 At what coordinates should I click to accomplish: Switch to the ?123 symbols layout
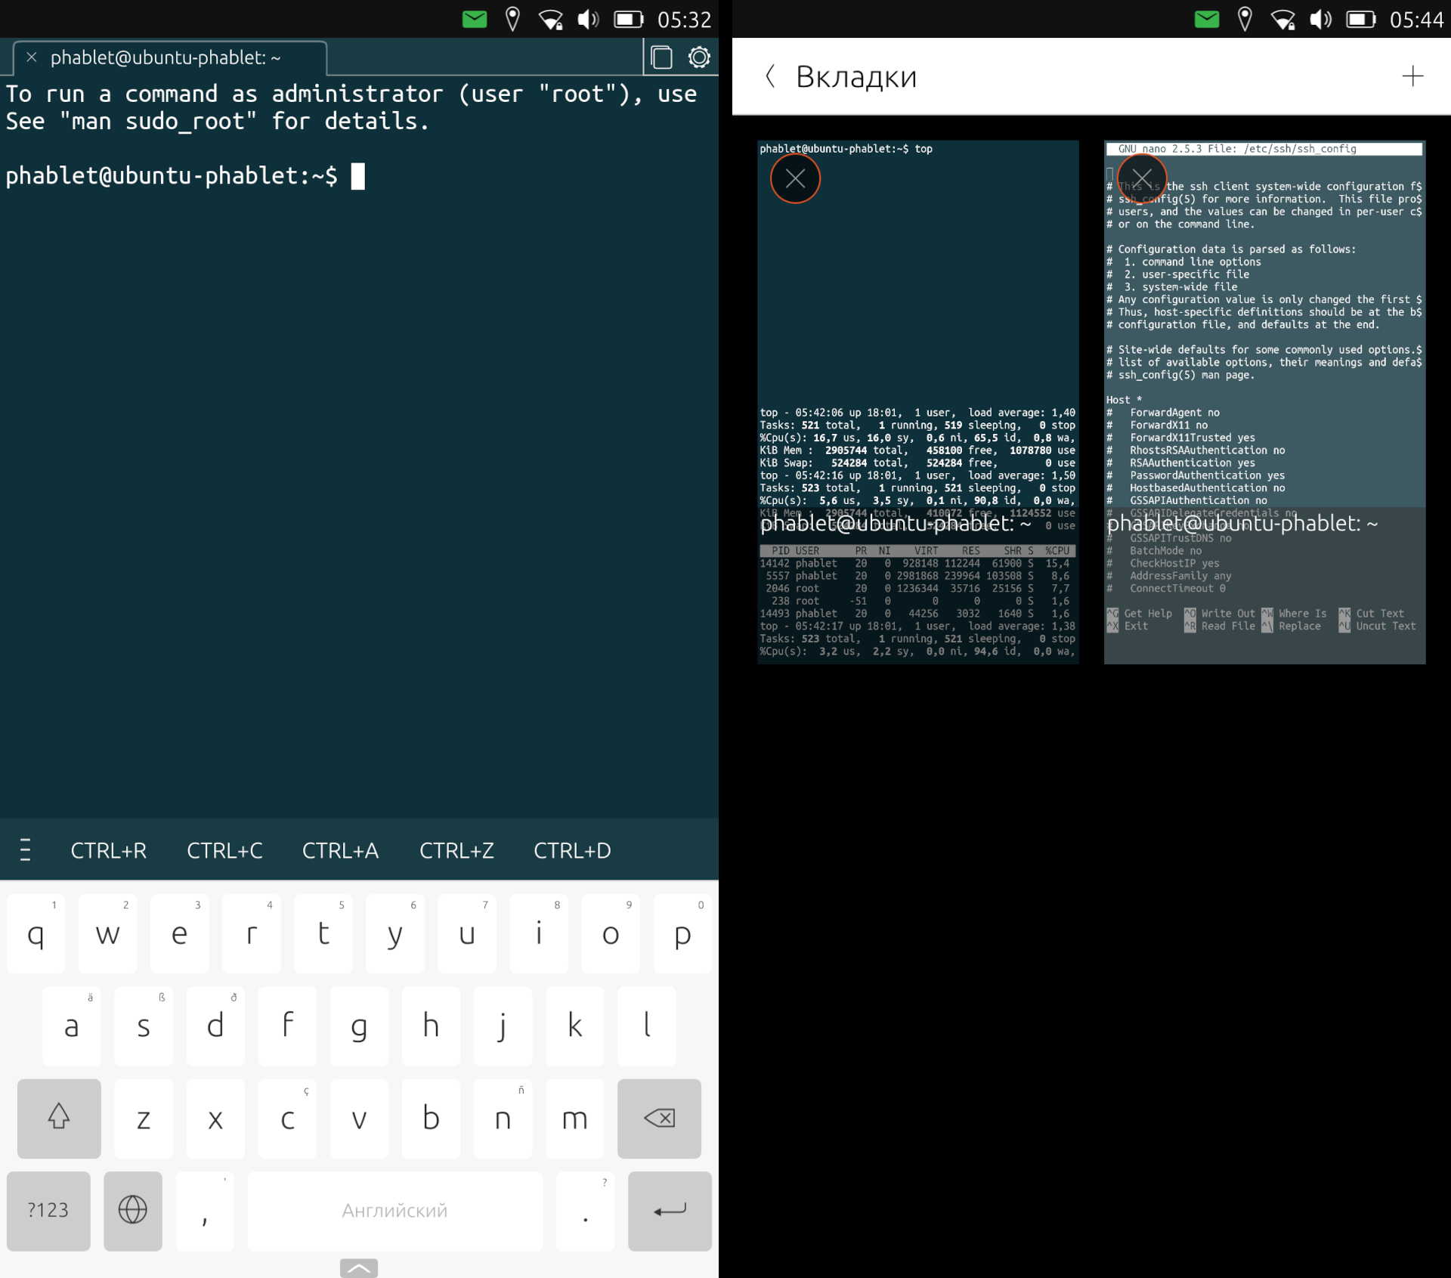pyautogui.click(x=48, y=1211)
